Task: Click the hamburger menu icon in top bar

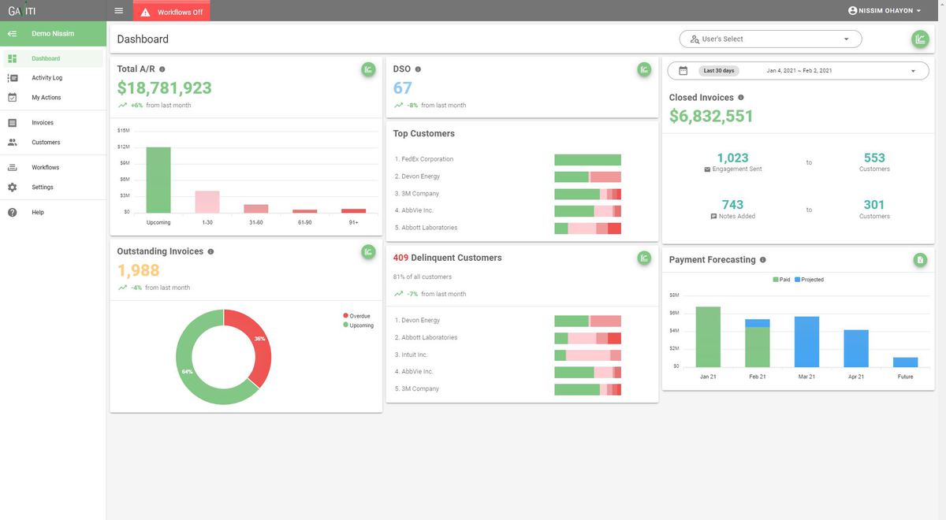Action: (118, 10)
